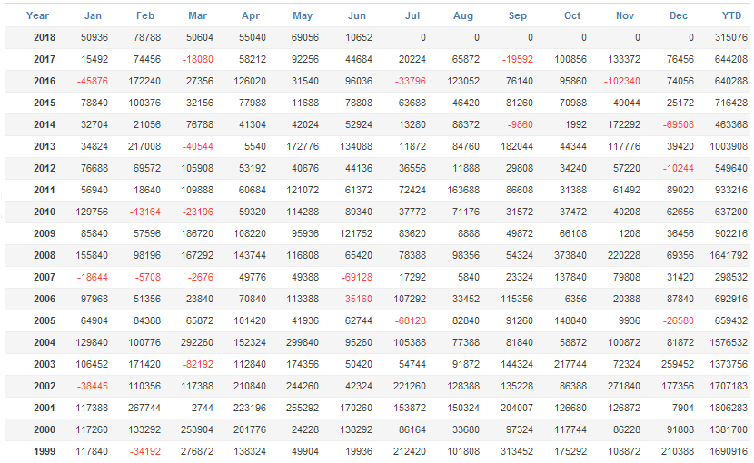Click the red -45876 value in 2016

click(93, 81)
